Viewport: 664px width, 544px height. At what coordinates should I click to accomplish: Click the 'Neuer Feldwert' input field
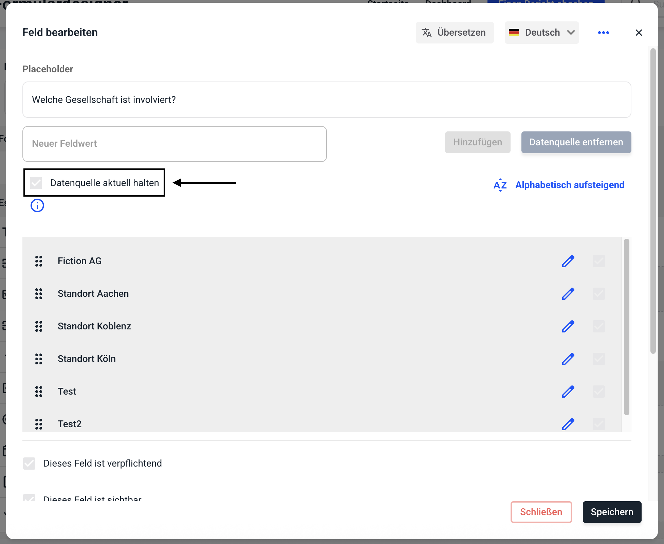tap(174, 144)
